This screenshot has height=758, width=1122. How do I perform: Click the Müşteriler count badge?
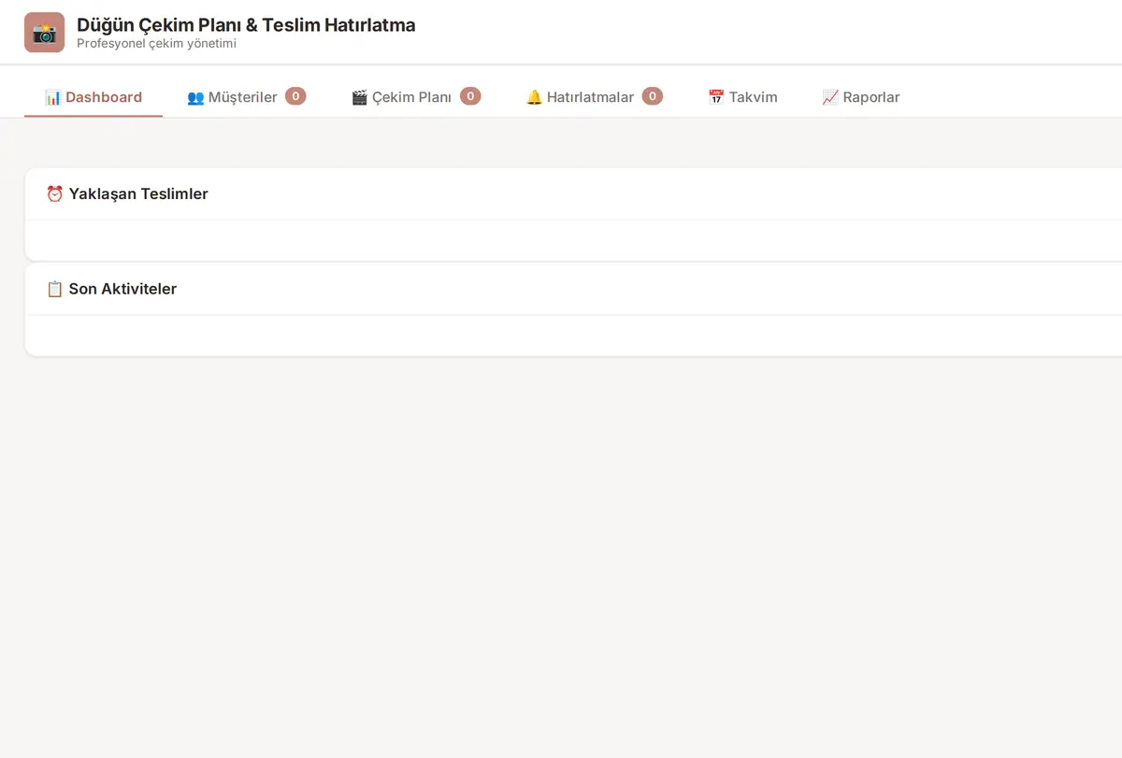(x=295, y=96)
